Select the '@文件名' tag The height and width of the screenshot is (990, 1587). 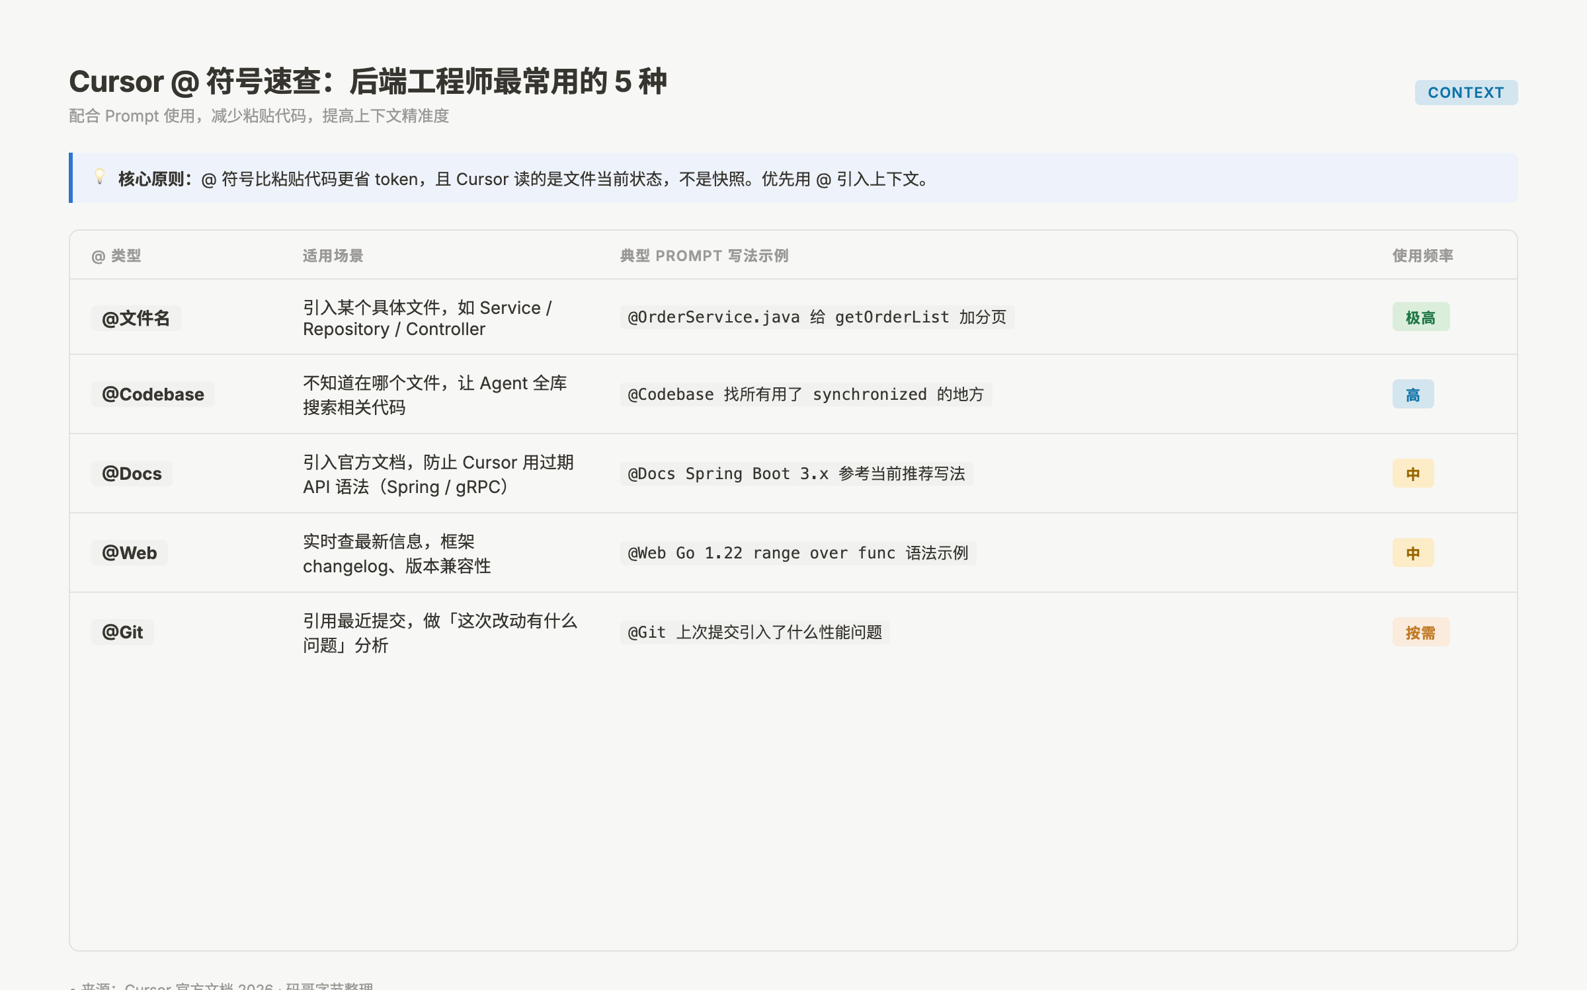136,318
